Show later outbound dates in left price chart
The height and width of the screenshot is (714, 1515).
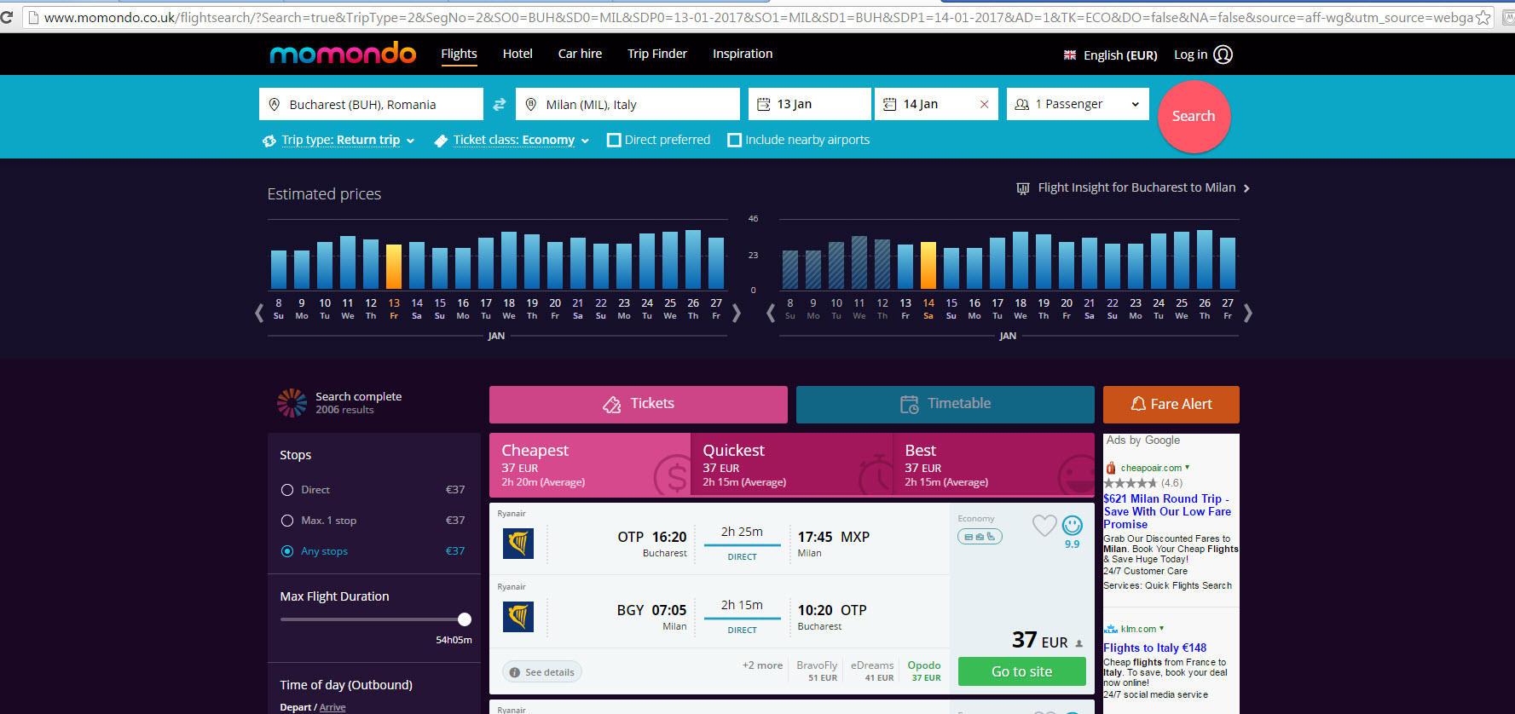point(737,313)
